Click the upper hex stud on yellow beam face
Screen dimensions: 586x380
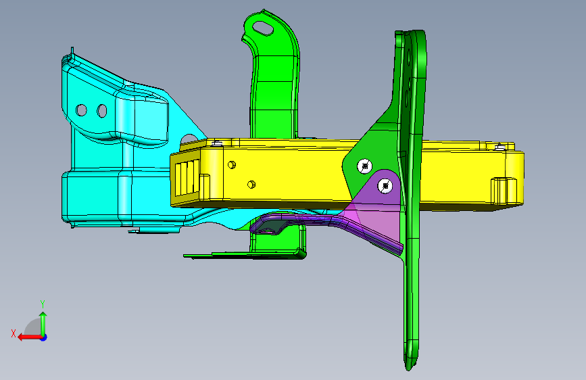coord(232,164)
